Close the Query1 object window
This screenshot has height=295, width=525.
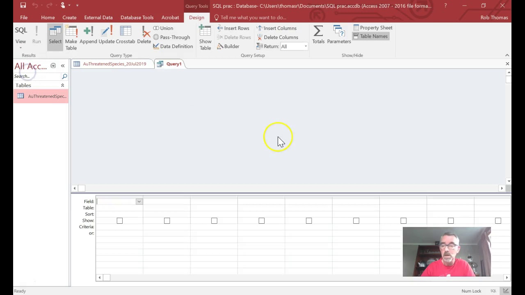(x=507, y=64)
